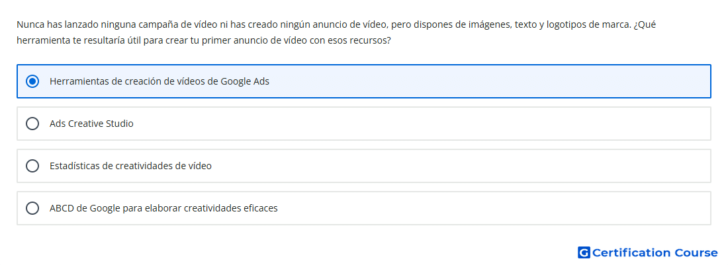
Task: Click empty space inside the ABCD de Google option box
Action: pyautogui.click(x=496, y=208)
